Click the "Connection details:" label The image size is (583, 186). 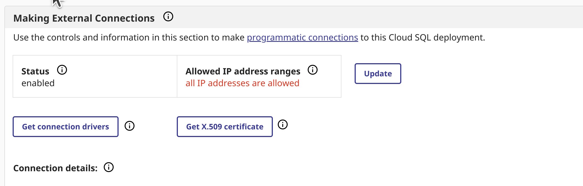[55, 168]
